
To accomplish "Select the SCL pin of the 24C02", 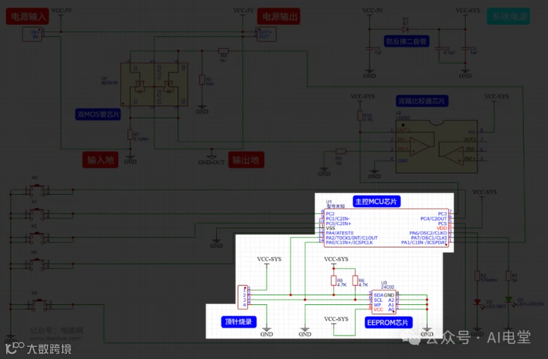I will 378,300.
